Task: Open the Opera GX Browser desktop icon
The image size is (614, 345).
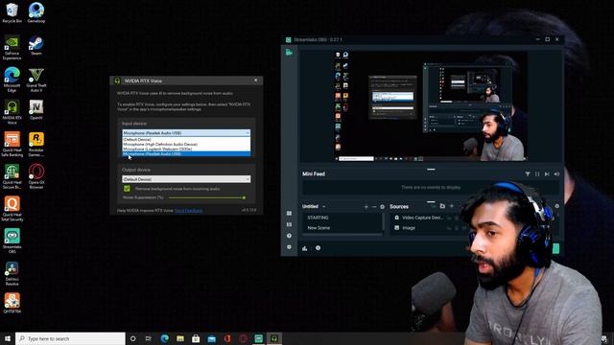Action: (x=36, y=176)
